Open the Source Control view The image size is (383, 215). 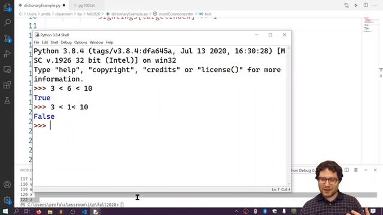7,38
